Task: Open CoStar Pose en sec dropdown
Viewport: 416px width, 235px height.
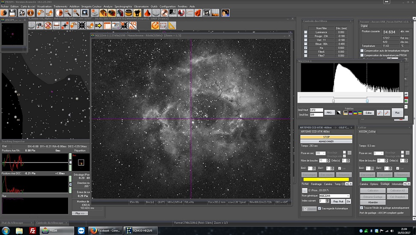Action: coord(382,153)
